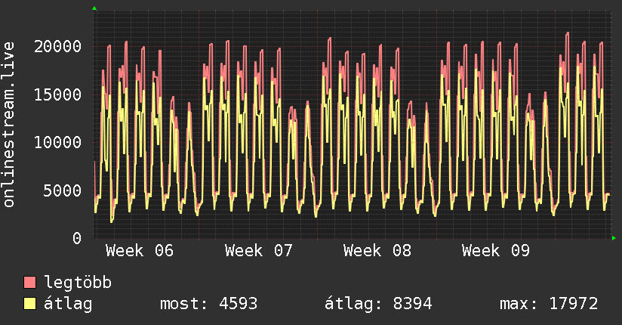Click the yellow átlag legend color box
The width and height of the screenshot is (622, 325).
[30, 304]
